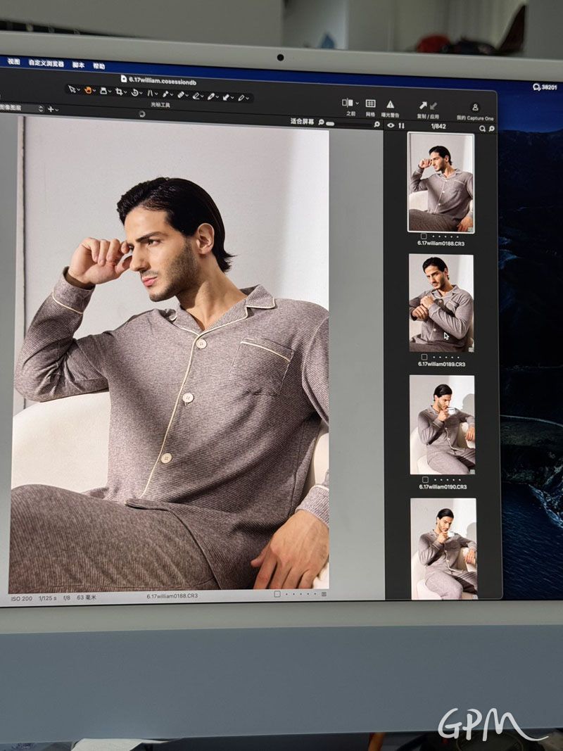Toggle color tag box under 6.17william0189.CR3 thumbnail

point(424,357)
